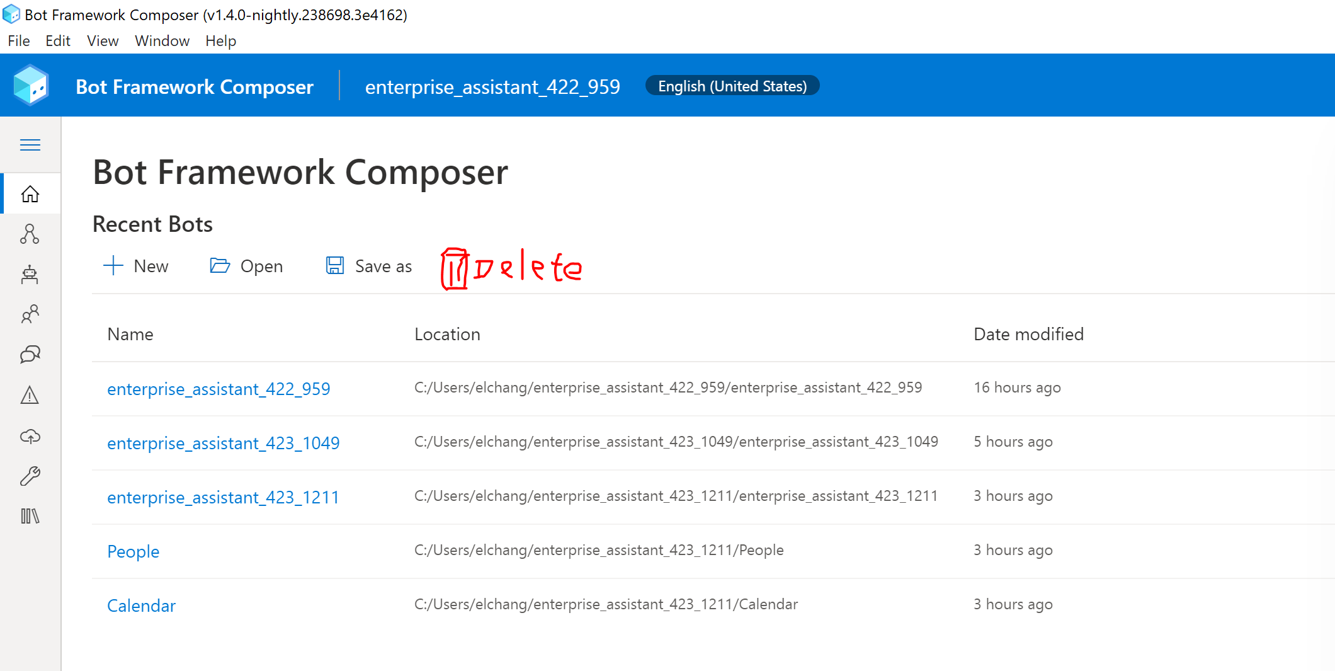The image size is (1335, 671).
Task: Open the Package Manager library icon
Action: tap(30, 516)
